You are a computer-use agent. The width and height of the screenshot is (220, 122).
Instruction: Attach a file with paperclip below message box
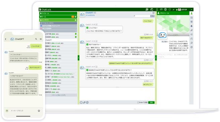point(84,103)
